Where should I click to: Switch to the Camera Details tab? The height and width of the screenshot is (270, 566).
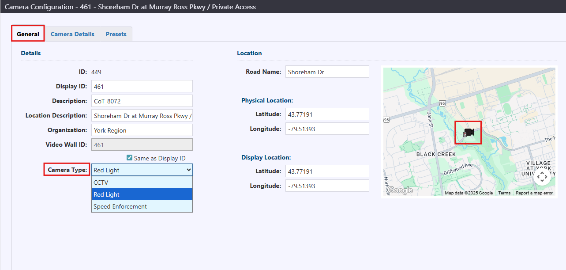72,34
